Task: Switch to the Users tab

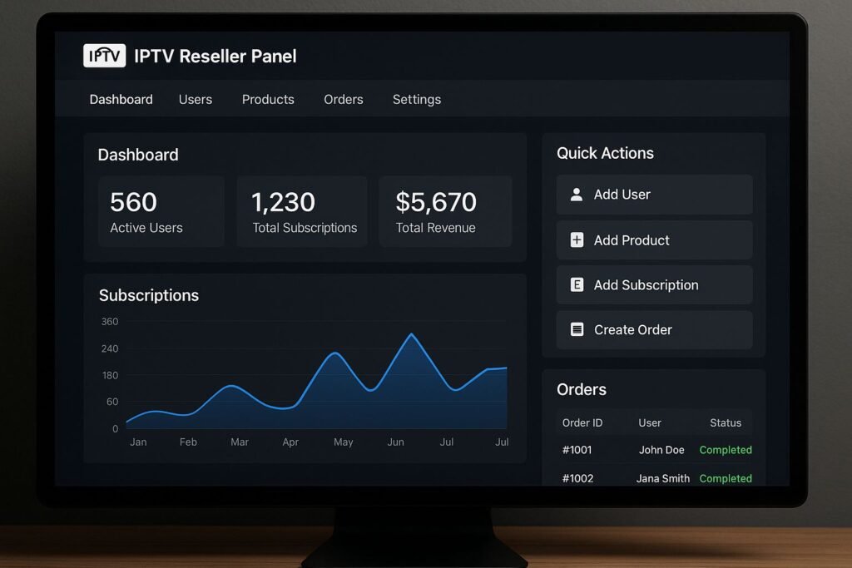Action: (196, 99)
